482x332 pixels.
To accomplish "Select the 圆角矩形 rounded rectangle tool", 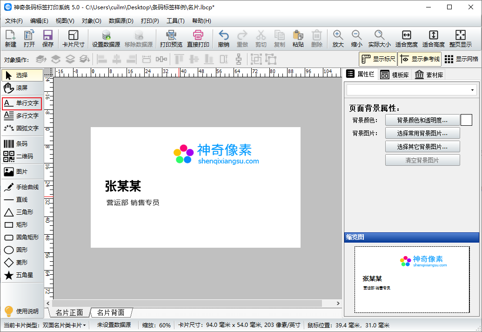I will (21, 237).
